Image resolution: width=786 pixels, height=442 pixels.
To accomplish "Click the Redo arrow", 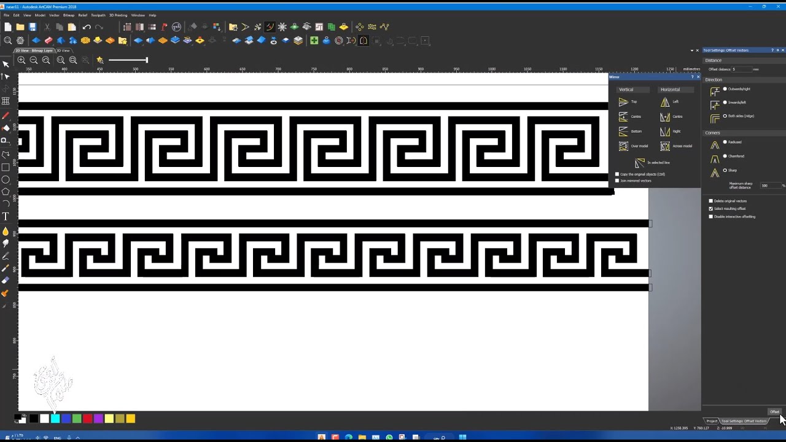I will [x=99, y=27].
